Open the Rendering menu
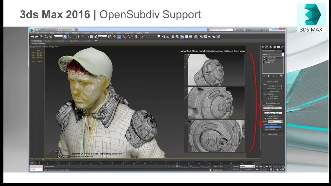This screenshot has width=331, height=186. (109, 33)
